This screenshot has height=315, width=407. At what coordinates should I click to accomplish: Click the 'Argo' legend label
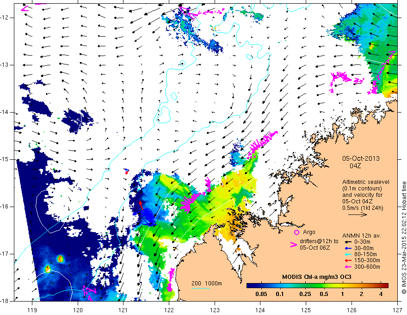point(309,232)
